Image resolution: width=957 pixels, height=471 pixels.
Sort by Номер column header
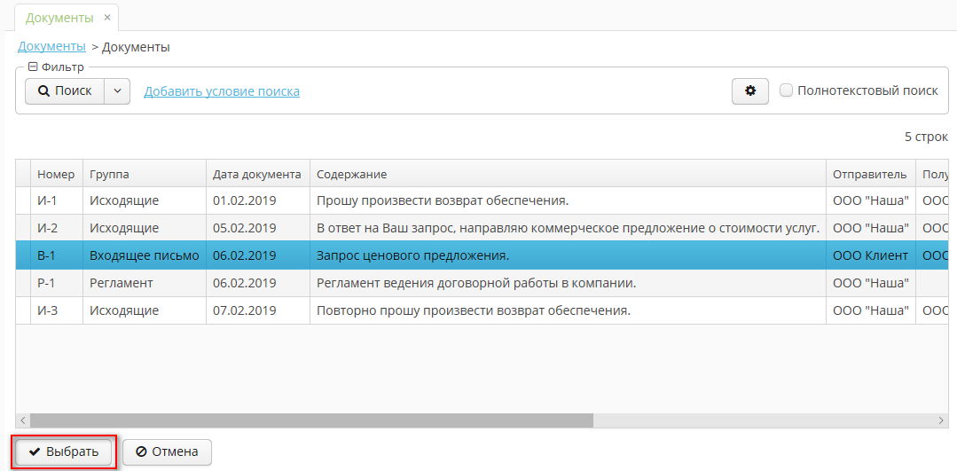56,174
